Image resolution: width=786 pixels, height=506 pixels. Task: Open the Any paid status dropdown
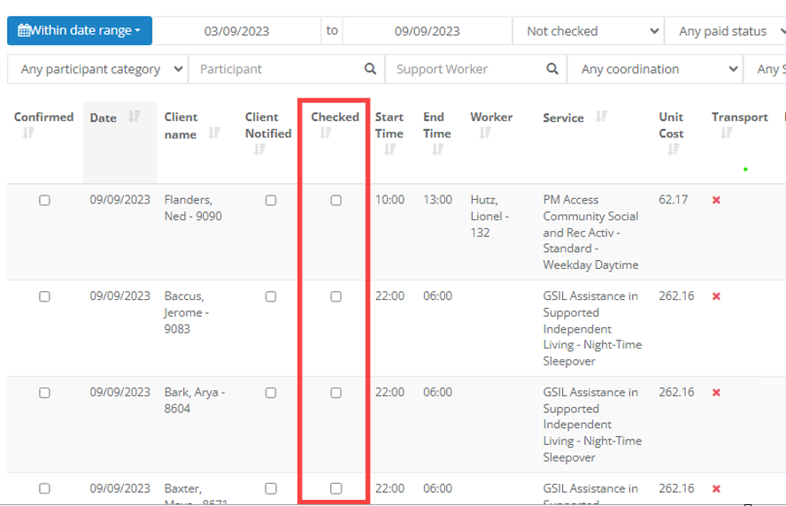point(725,31)
